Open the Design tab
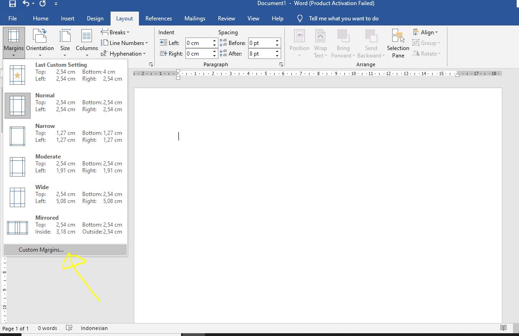This screenshot has width=519, height=336. (95, 19)
